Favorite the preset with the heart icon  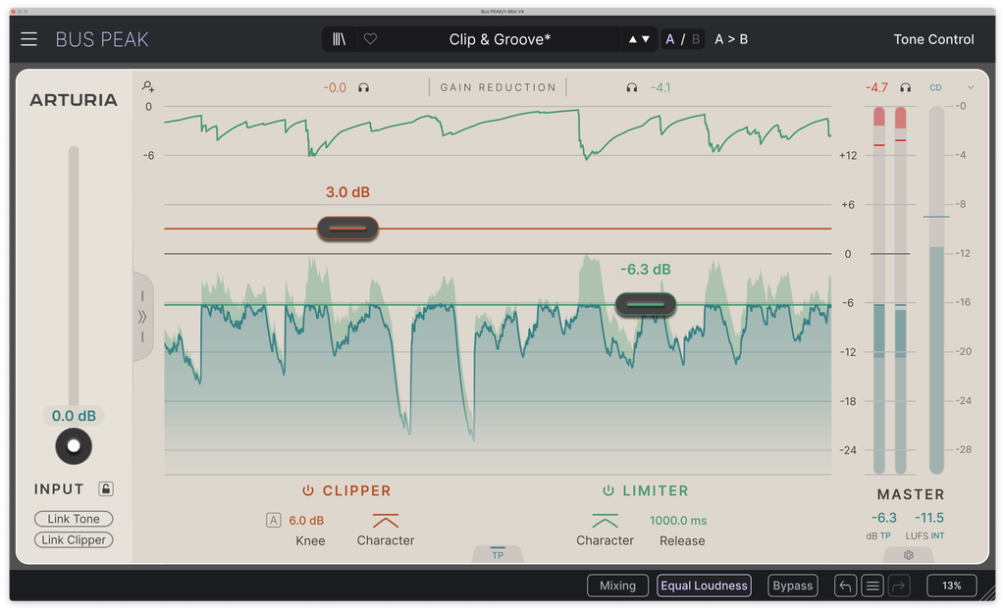(x=370, y=39)
